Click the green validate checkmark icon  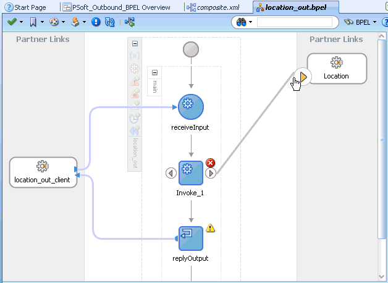click(12, 22)
